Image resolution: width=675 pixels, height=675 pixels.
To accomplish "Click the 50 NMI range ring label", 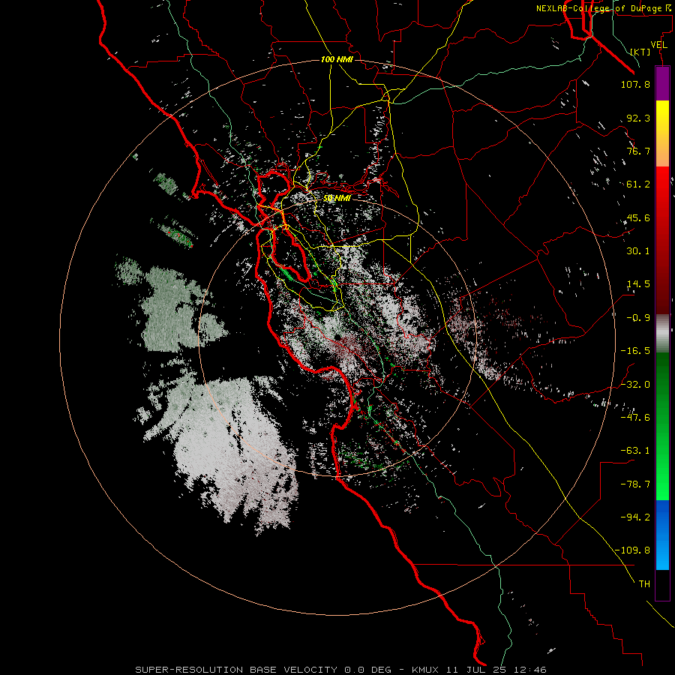I will click(337, 198).
